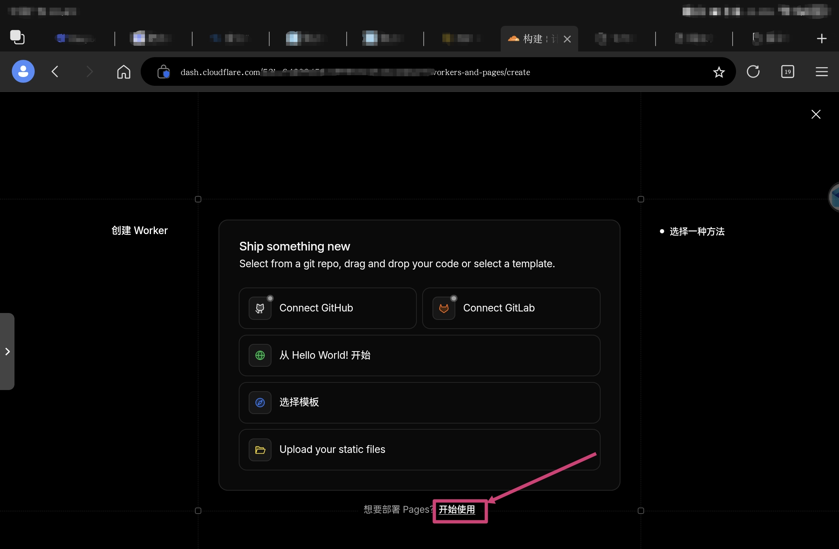The image size is (839, 549).
Task: Go to browser home page
Action: [124, 72]
